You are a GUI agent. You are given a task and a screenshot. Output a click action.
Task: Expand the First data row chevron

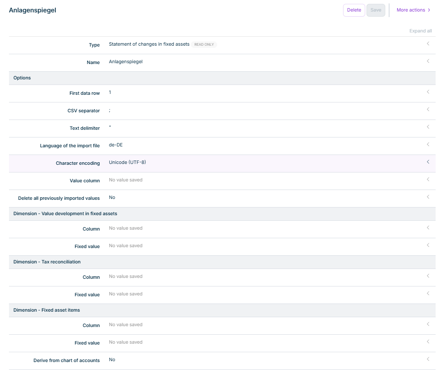point(428,92)
